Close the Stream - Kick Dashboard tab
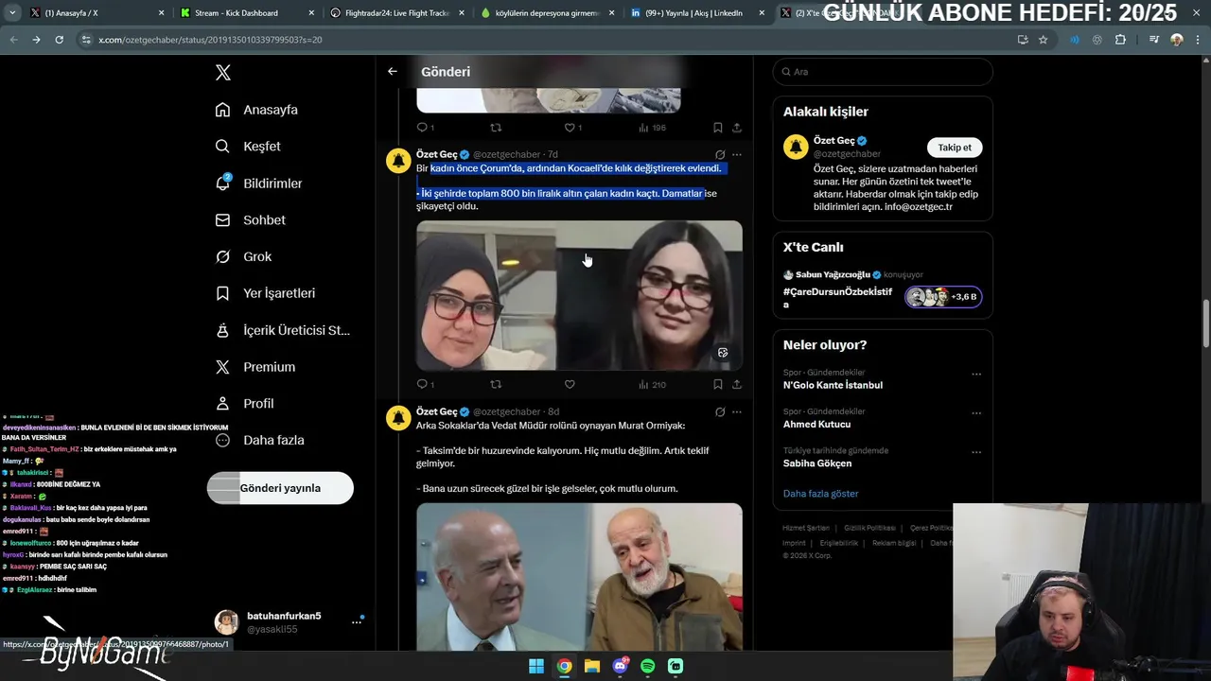The height and width of the screenshot is (681, 1211). (x=311, y=13)
